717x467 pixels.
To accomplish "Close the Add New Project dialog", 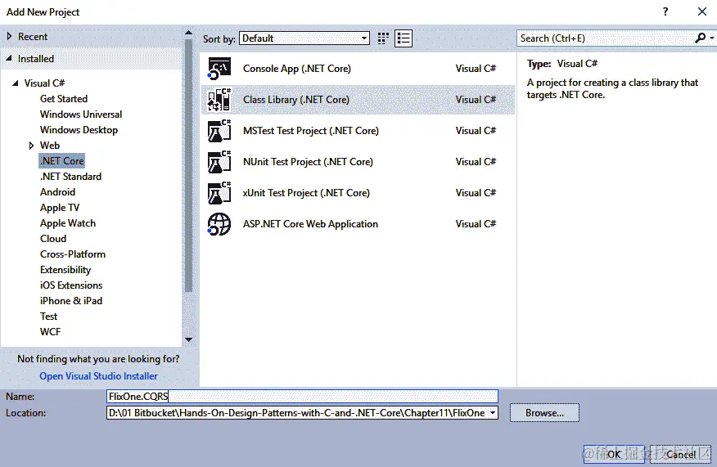I will (x=702, y=11).
